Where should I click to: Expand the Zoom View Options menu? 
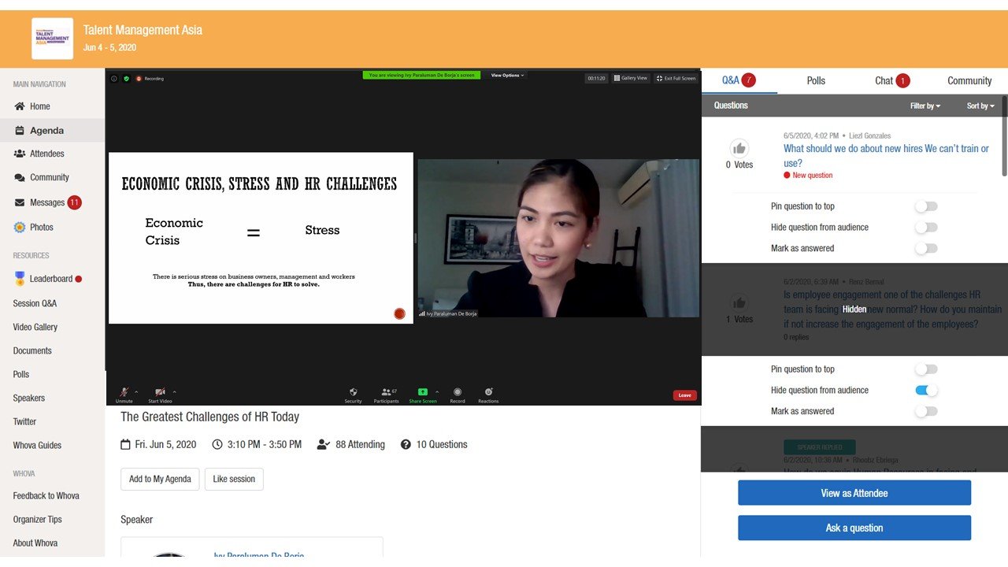[x=507, y=76]
